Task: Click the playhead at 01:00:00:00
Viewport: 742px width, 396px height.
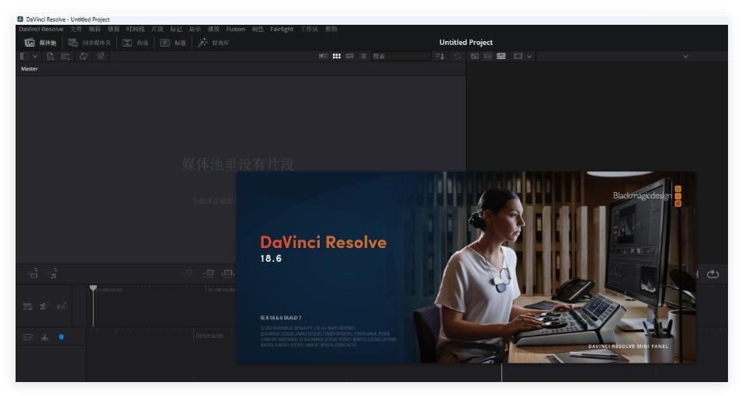Action: coord(93,288)
